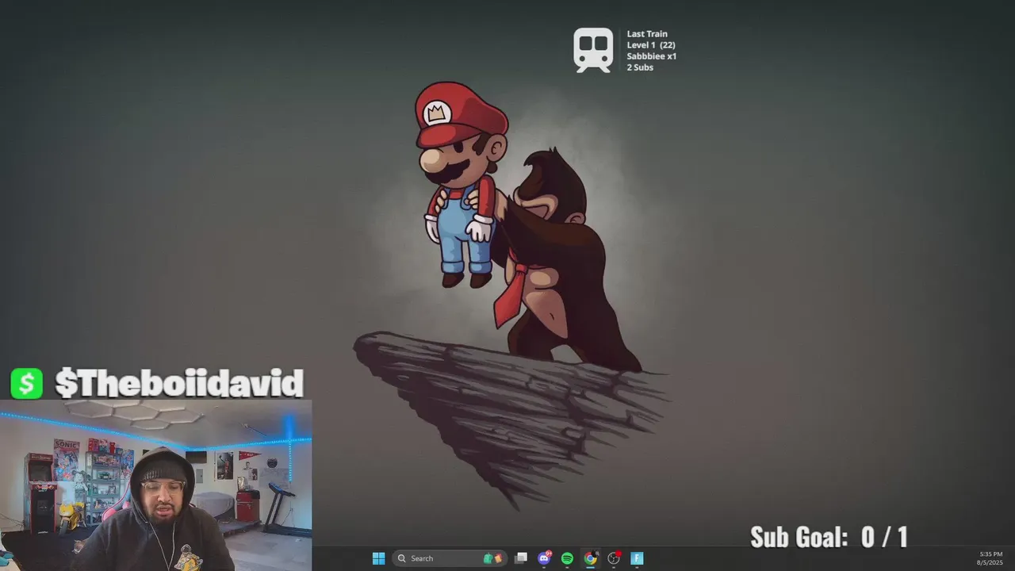Open Task View from the taskbar
Viewport: 1015px width, 571px height.
pos(521,558)
